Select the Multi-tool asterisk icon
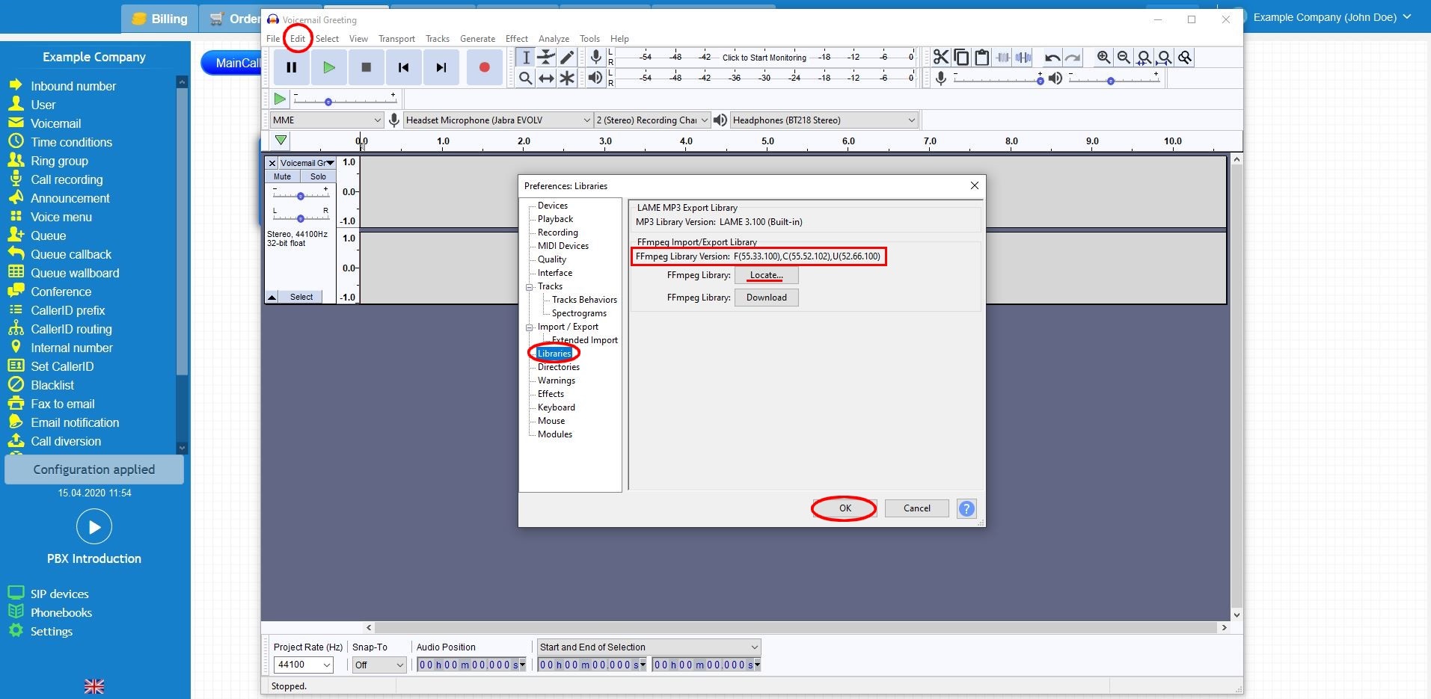The image size is (1431, 699). click(568, 78)
